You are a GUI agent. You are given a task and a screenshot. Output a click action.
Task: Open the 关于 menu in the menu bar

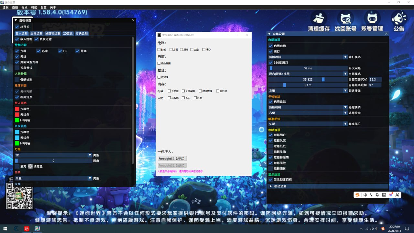[x=53, y=7]
